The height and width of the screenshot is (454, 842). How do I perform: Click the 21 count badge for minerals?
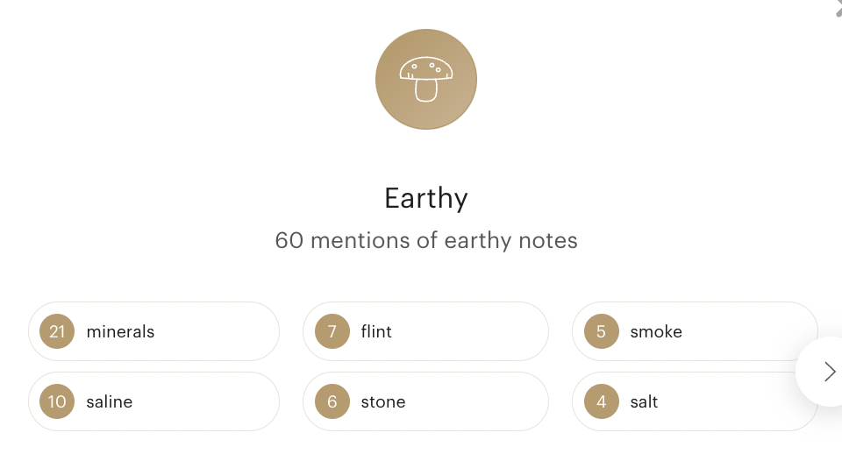click(57, 331)
